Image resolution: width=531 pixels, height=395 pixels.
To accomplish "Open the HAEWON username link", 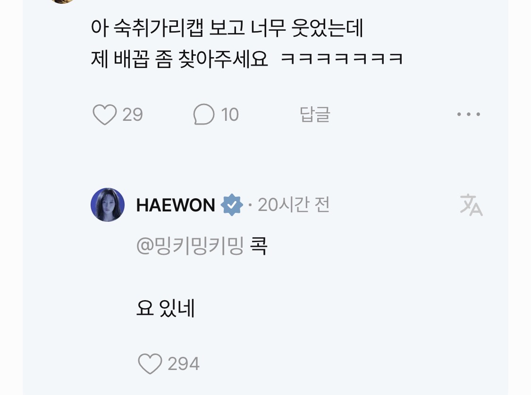I will pos(176,205).
